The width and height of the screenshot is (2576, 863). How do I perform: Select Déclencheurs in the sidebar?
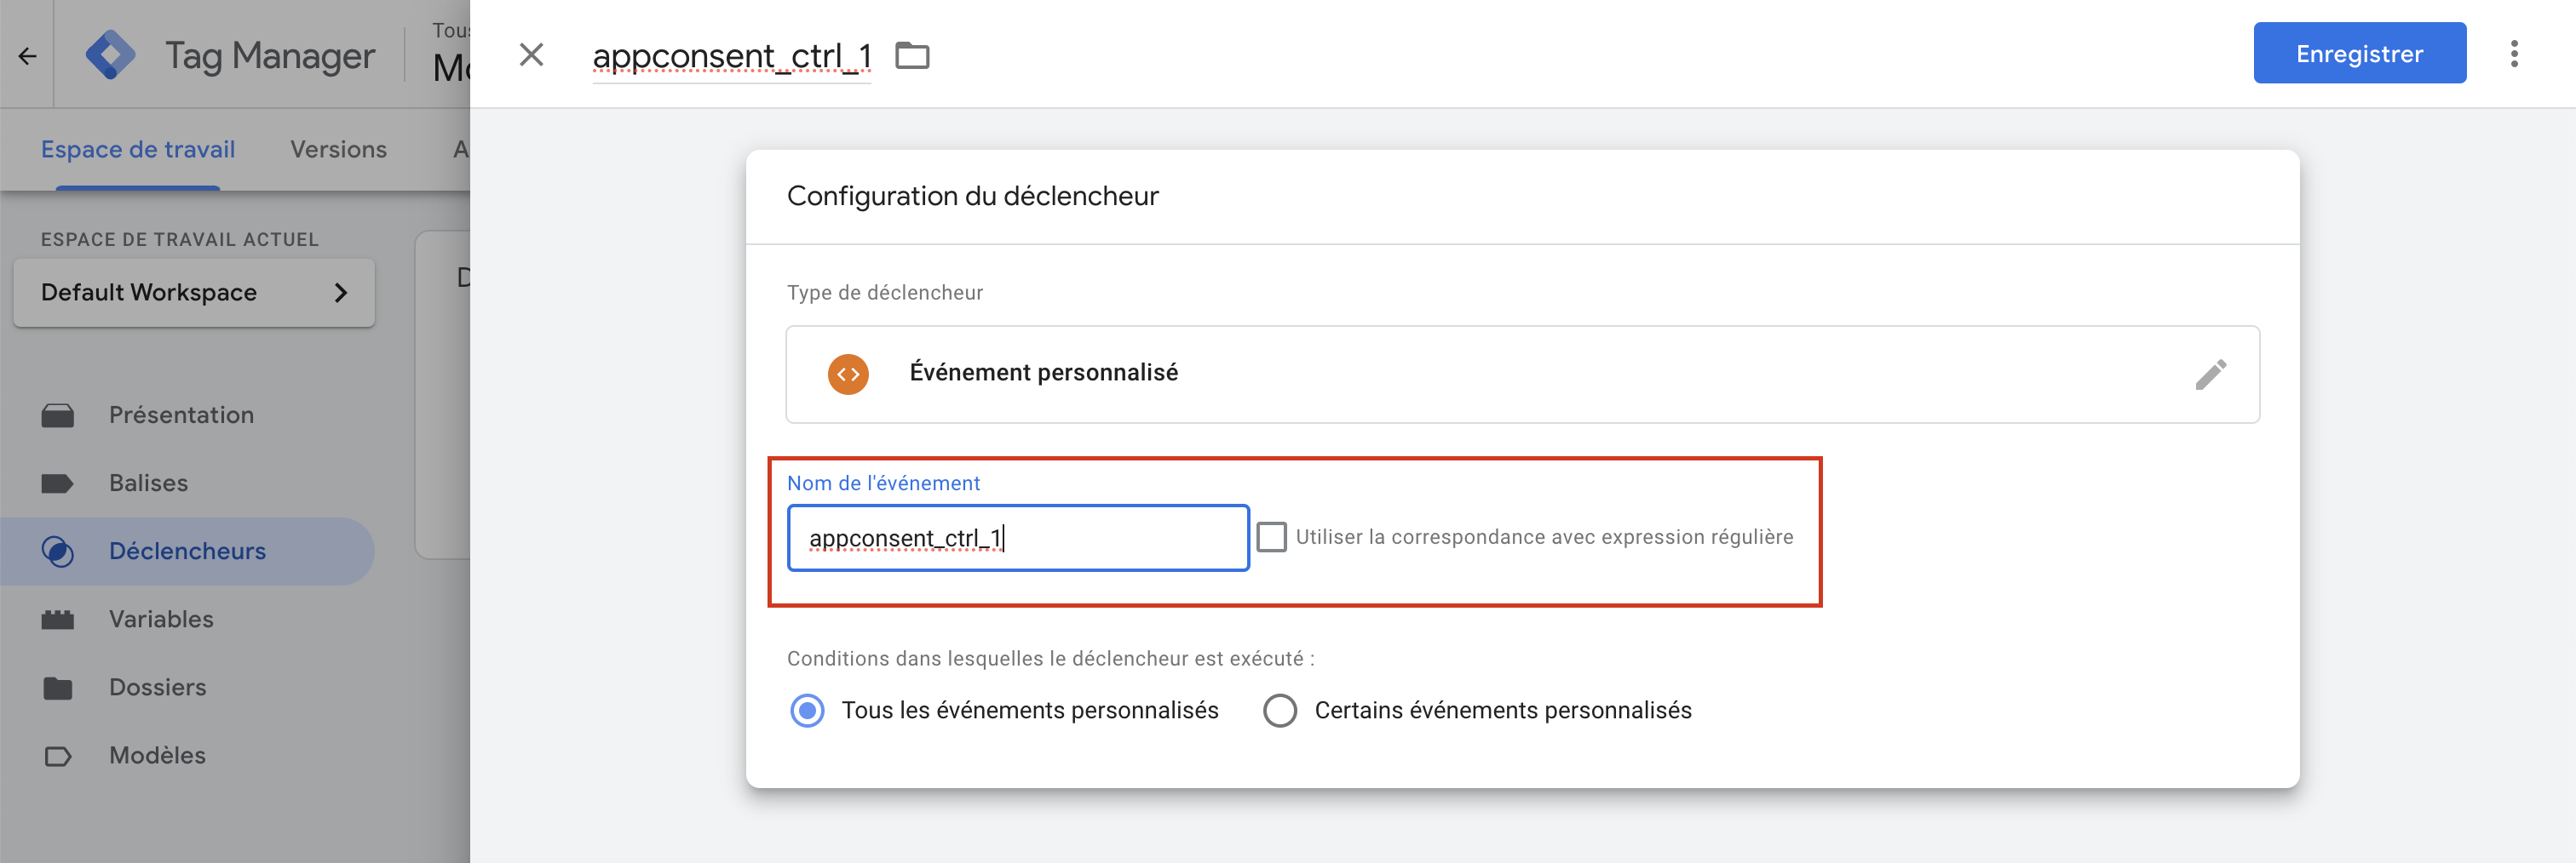[187, 552]
